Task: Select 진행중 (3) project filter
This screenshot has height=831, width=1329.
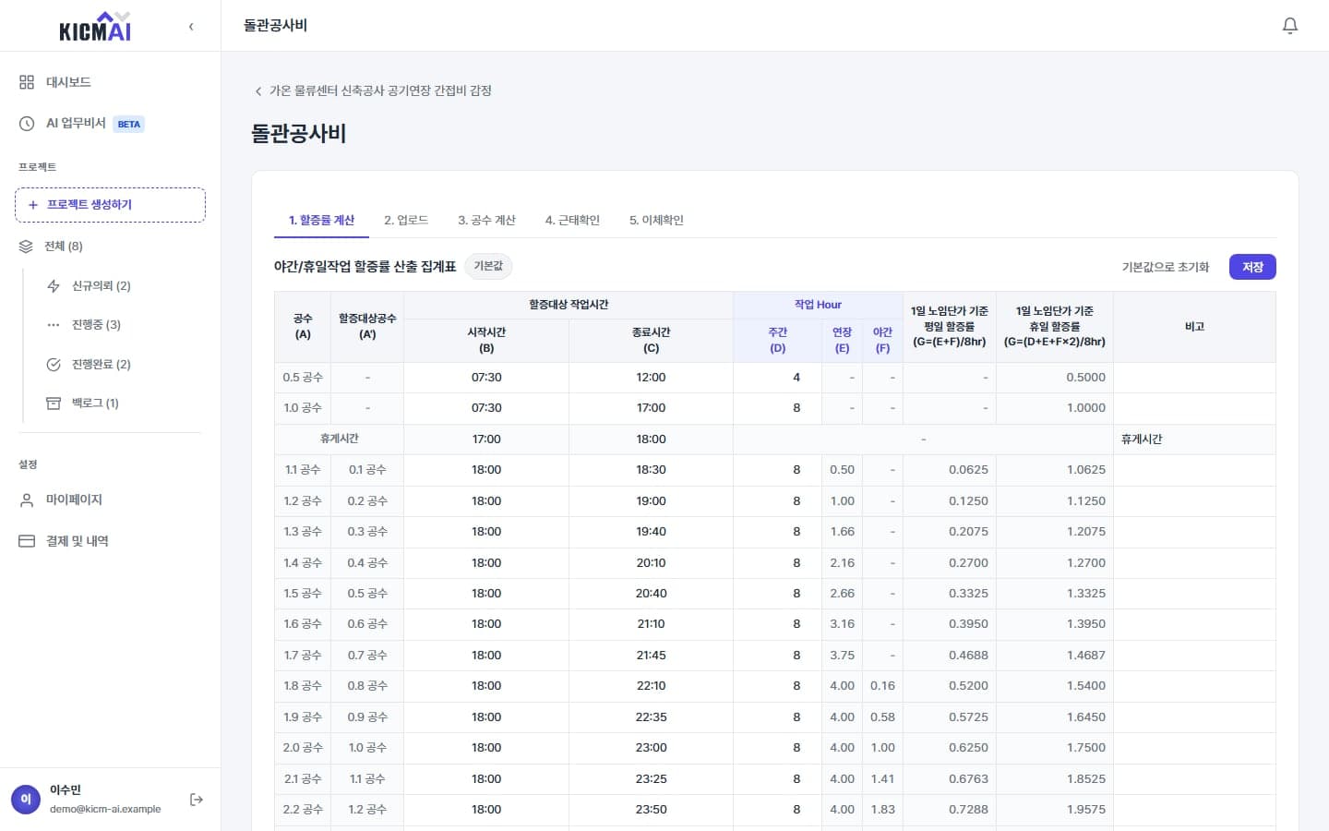Action: (x=96, y=325)
